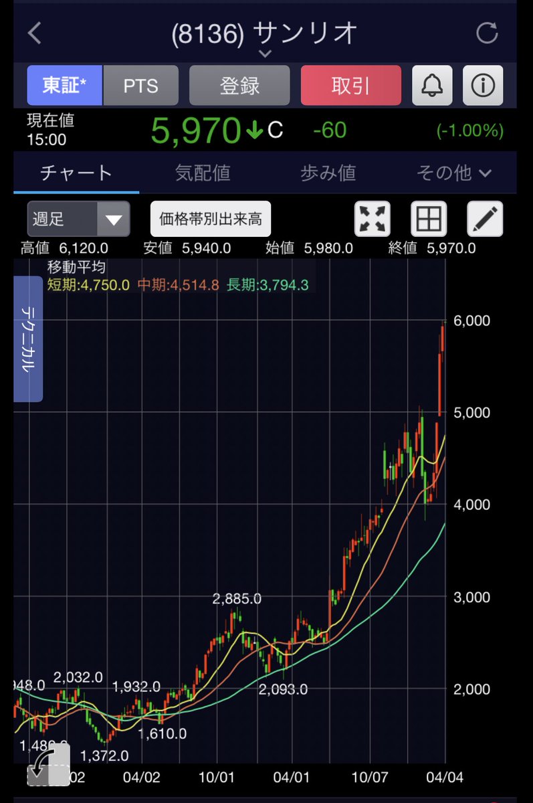
Task: Tap the (-1.00%) percentage change
Action: point(469,130)
